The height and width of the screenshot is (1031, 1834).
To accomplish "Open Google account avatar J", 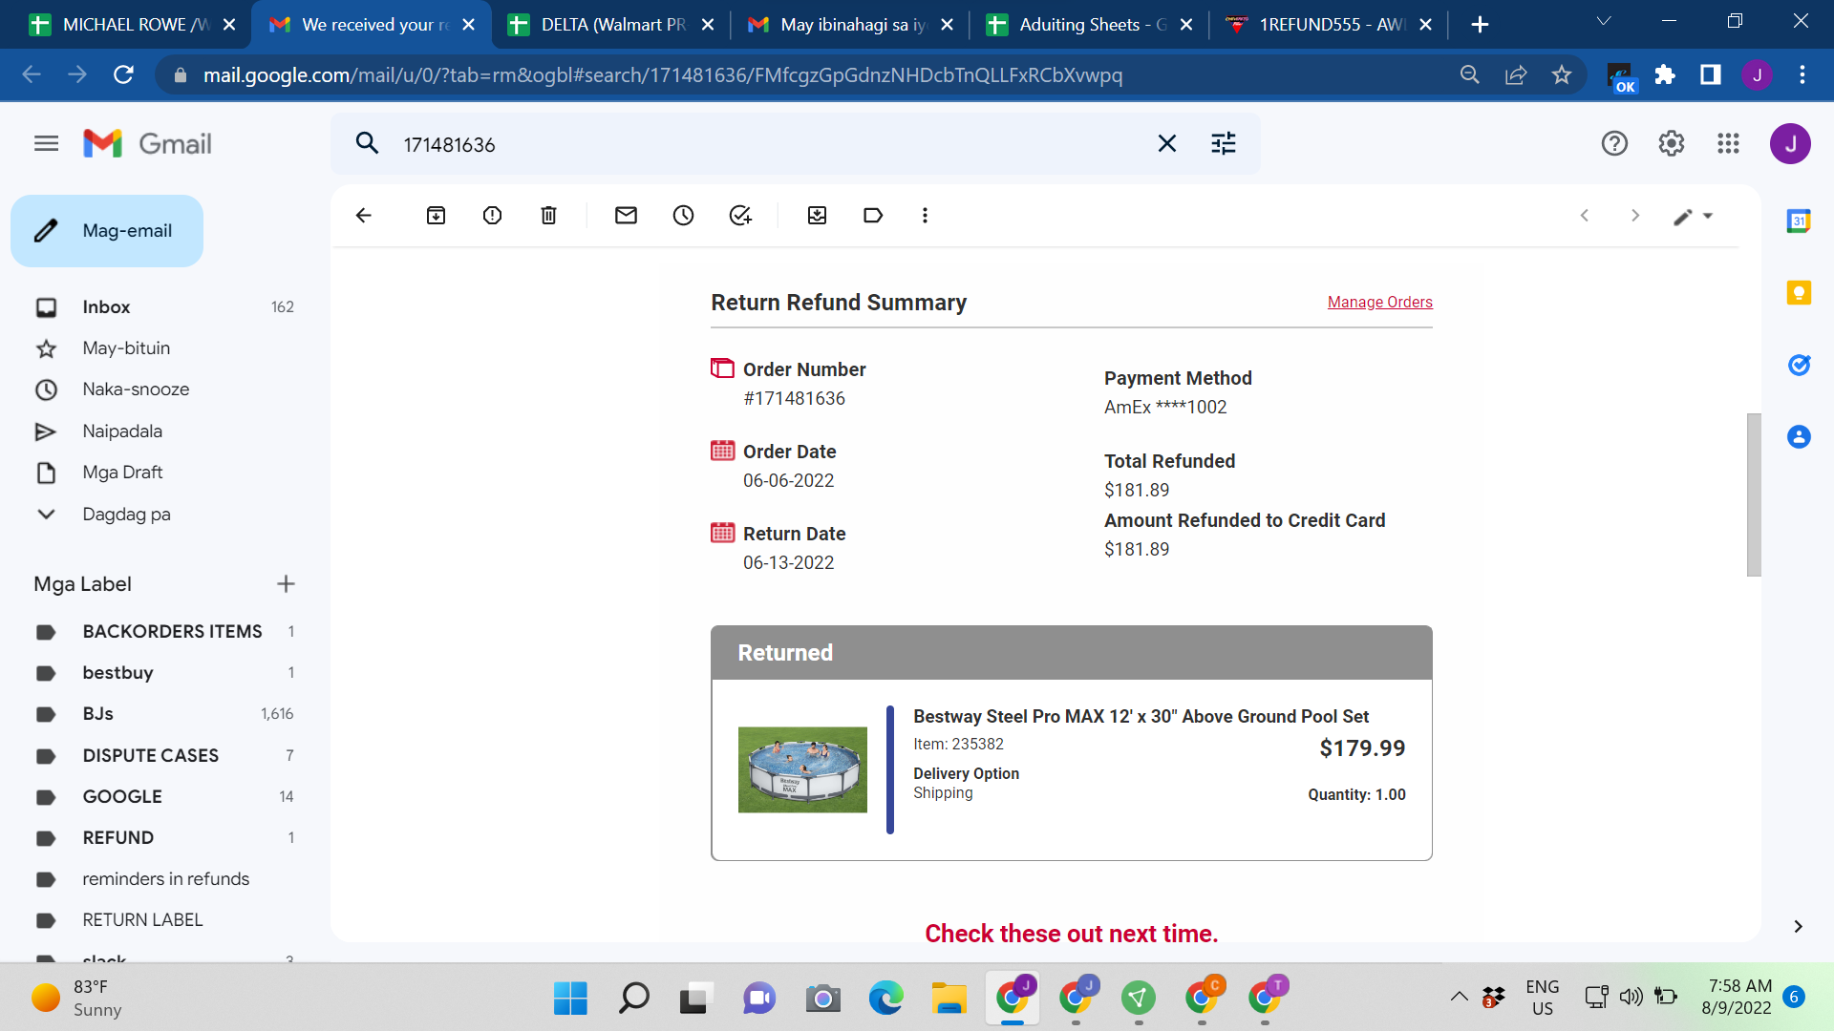I will click(x=1789, y=143).
